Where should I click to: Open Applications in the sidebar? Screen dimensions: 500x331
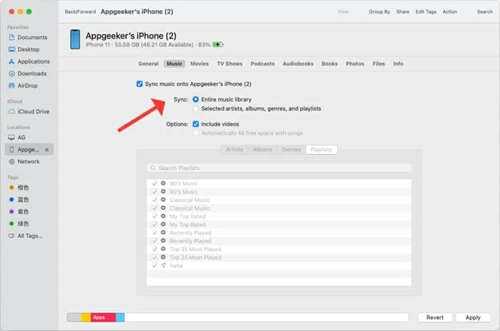click(33, 61)
